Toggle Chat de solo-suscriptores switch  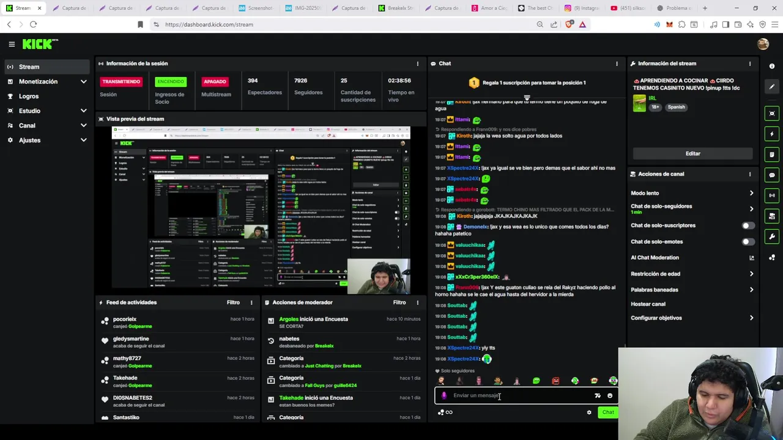pyautogui.click(x=748, y=226)
